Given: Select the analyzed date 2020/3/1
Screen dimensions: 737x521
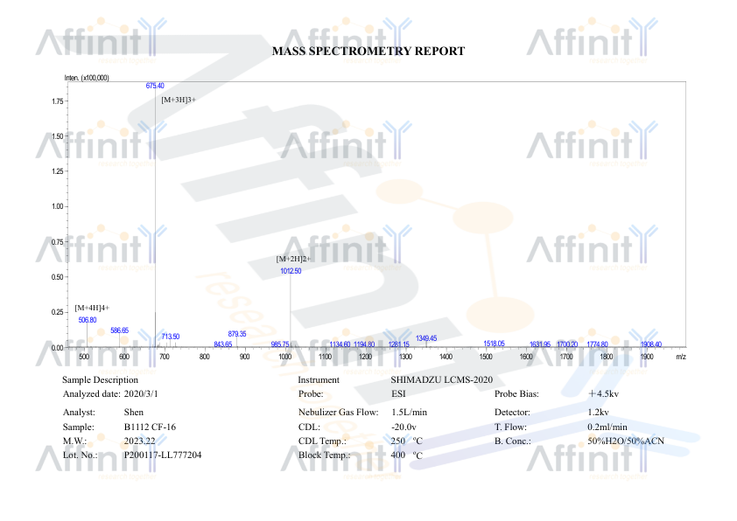Looking at the screenshot, I should (141, 393).
